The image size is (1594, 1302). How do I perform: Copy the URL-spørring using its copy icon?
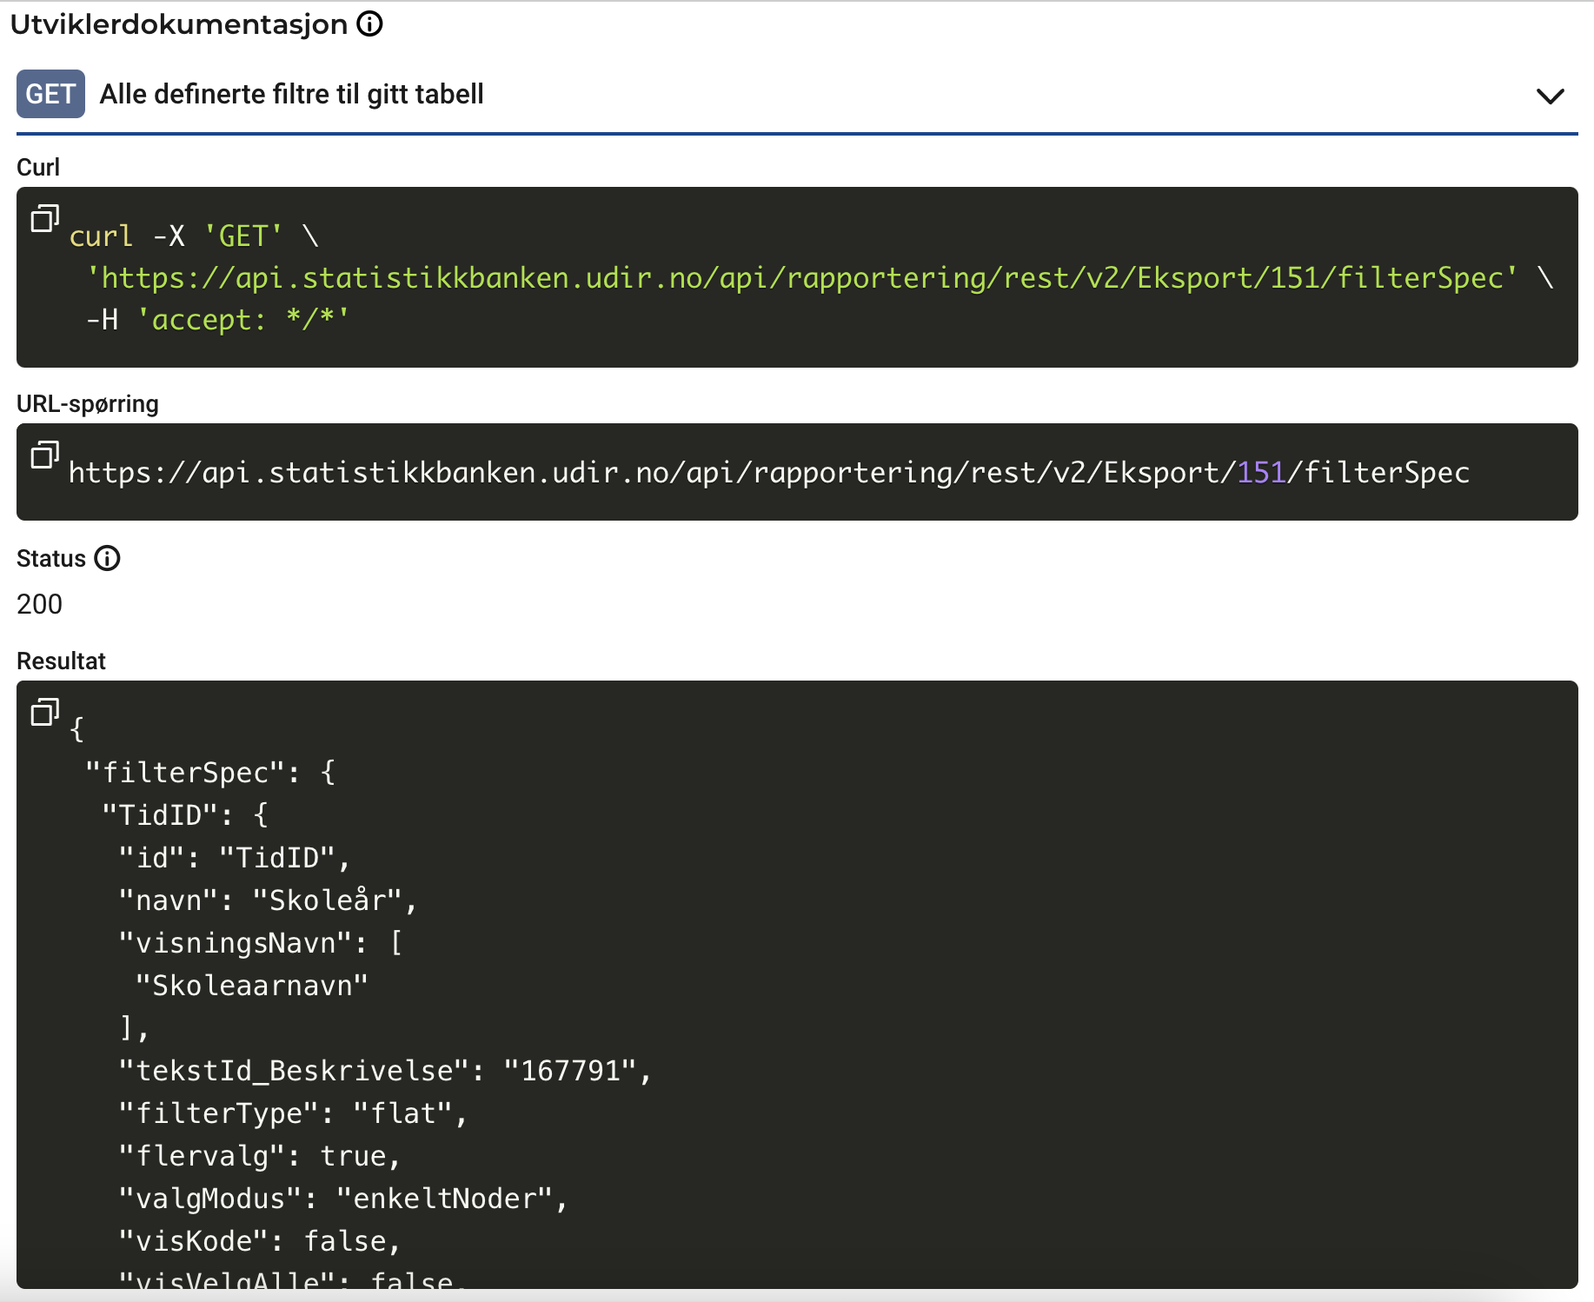(44, 455)
